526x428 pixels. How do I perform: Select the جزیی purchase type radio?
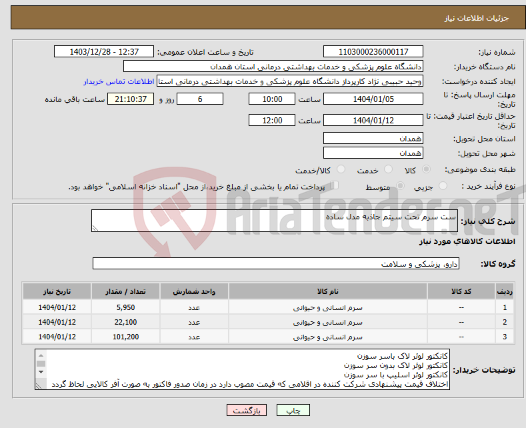click(x=443, y=186)
